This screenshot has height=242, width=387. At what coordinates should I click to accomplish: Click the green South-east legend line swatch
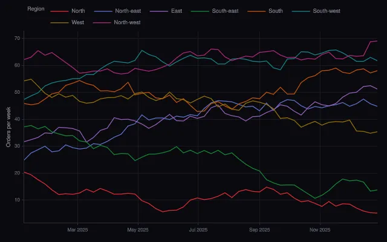tap(200, 11)
